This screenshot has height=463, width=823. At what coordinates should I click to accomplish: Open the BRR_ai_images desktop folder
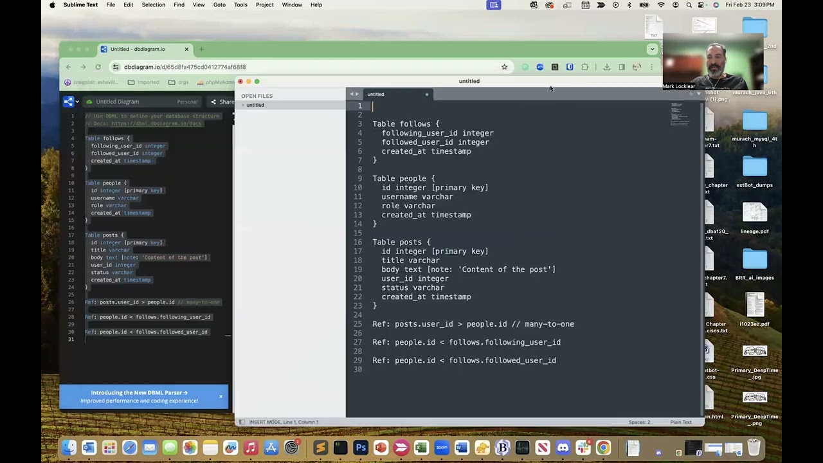(755, 264)
